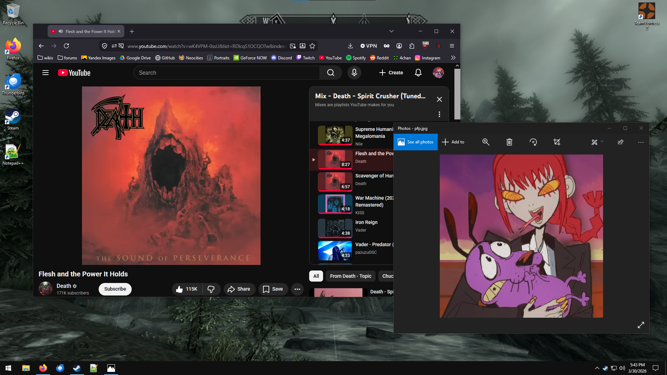Select the From Death - Topic chip
The height and width of the screenshot is (375, 667).
point(351,276)
